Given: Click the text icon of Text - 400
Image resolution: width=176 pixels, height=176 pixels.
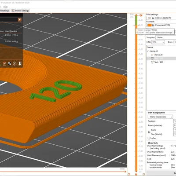Looking at the screenshot, I should 152,62.
